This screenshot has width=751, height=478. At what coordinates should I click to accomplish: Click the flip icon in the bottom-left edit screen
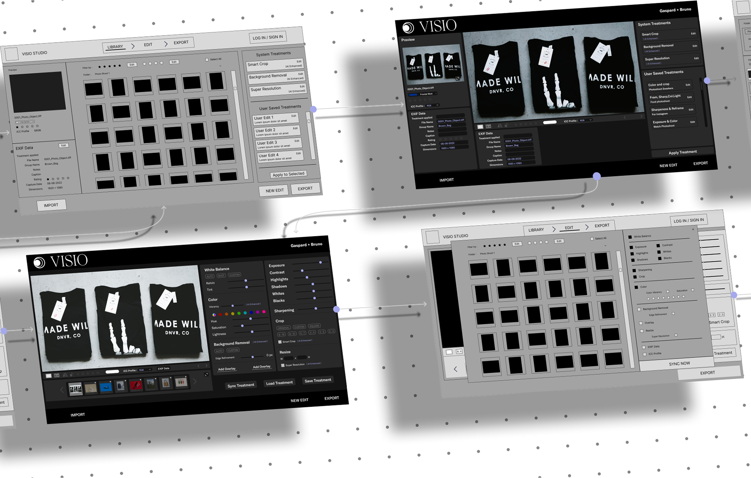point(65,375)
